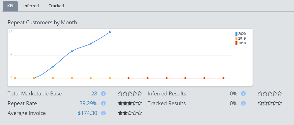Click star rating for Repeat Rate

pos(130,104)
